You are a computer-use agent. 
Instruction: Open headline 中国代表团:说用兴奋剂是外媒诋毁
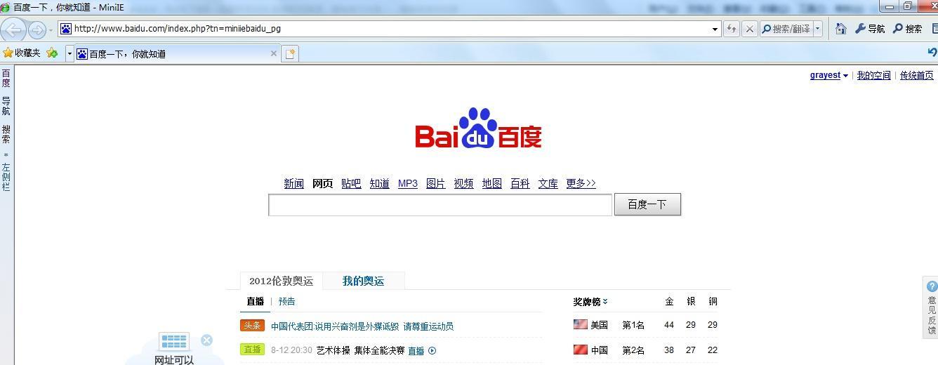335,326
